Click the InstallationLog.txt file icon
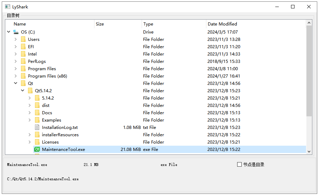The image size is (319, 196). tap(37, 127)
